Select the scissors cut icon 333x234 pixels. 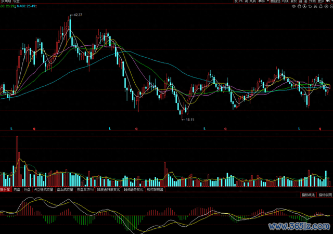pyautogui.click(x=315, y=6)
